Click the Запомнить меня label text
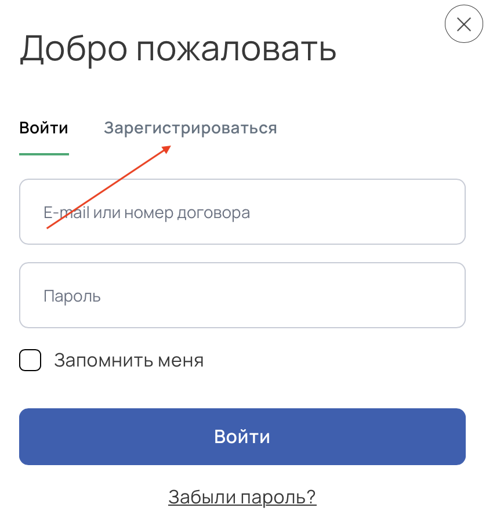Screen dimensions: 493x515 coord(129,360)
